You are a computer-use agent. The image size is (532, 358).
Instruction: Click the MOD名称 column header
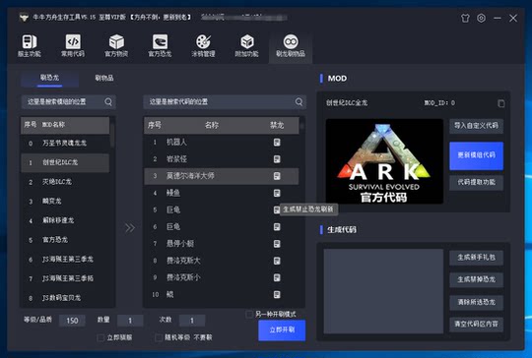(x=53, y=125)
